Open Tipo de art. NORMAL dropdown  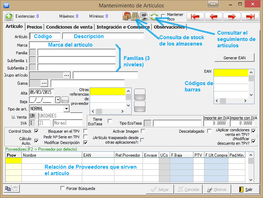(x=66, y=109)
